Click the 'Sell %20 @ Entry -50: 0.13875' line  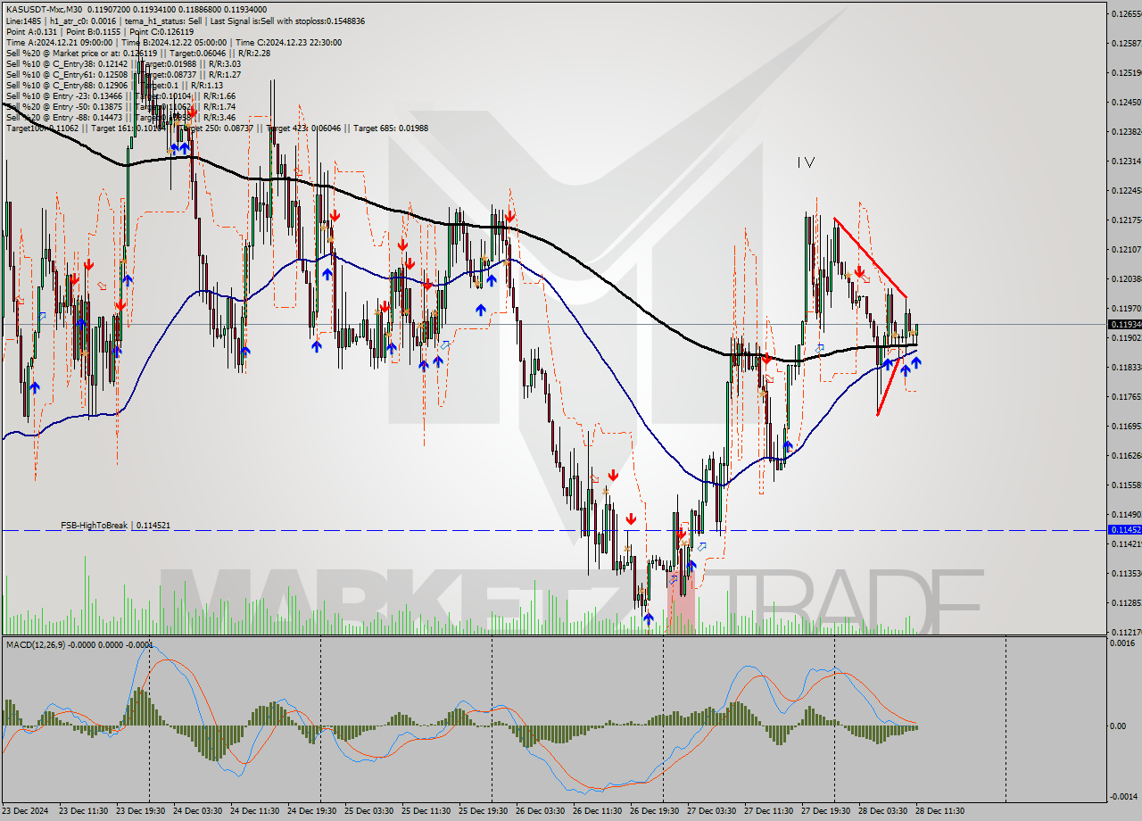coord(120,106)
